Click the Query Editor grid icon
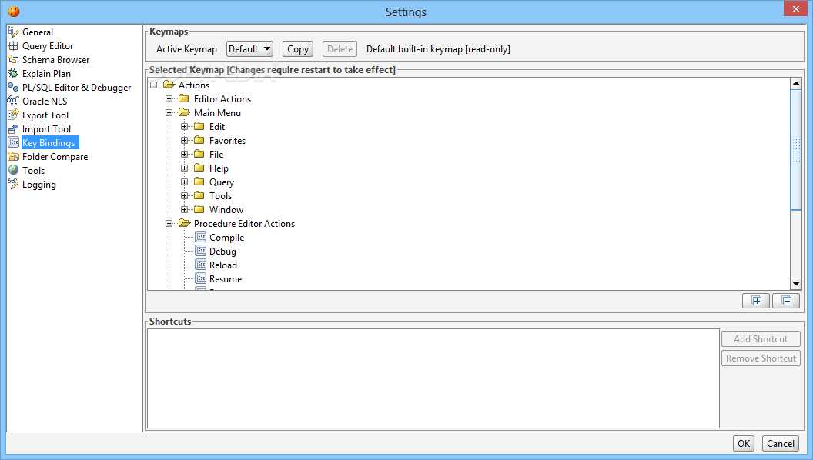Image resolution: width=813 pixels, height=460 pixels. click(14, 45)
